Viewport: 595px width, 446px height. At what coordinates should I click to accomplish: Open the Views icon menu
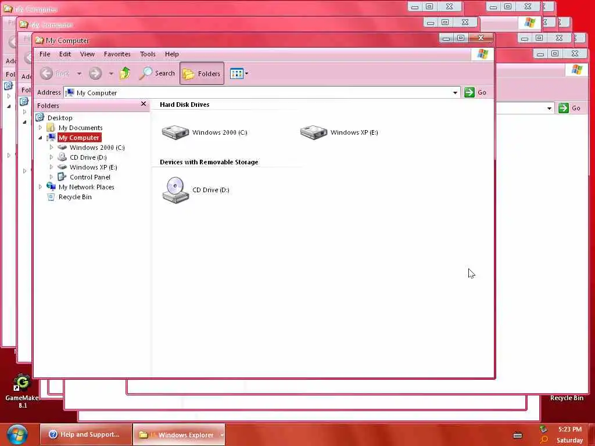(x=237, y=74)
